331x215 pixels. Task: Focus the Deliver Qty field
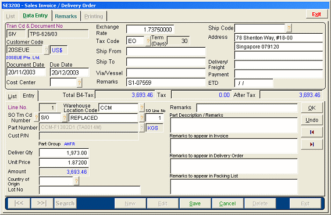pos(64,153)
